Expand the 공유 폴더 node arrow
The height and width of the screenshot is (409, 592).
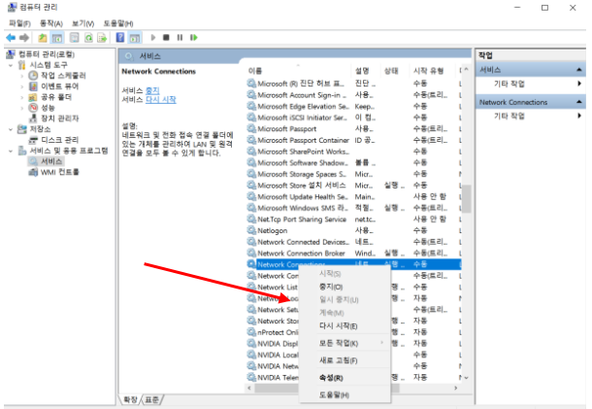pyautogui.click(x=22, y=97)
